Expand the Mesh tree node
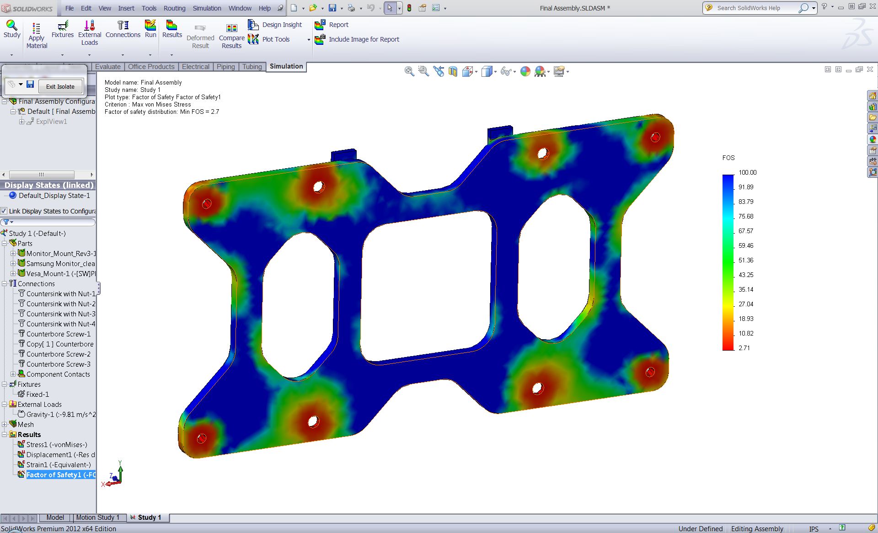 5,424
